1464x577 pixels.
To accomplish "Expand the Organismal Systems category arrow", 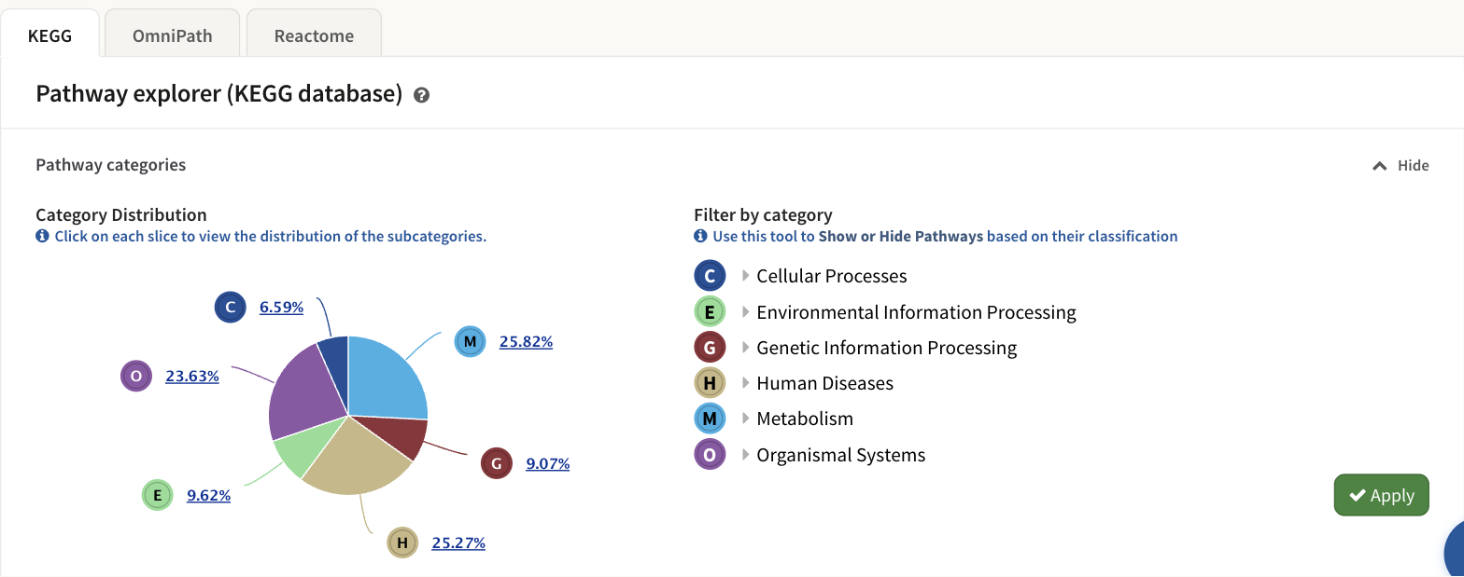I will [745, 455].
